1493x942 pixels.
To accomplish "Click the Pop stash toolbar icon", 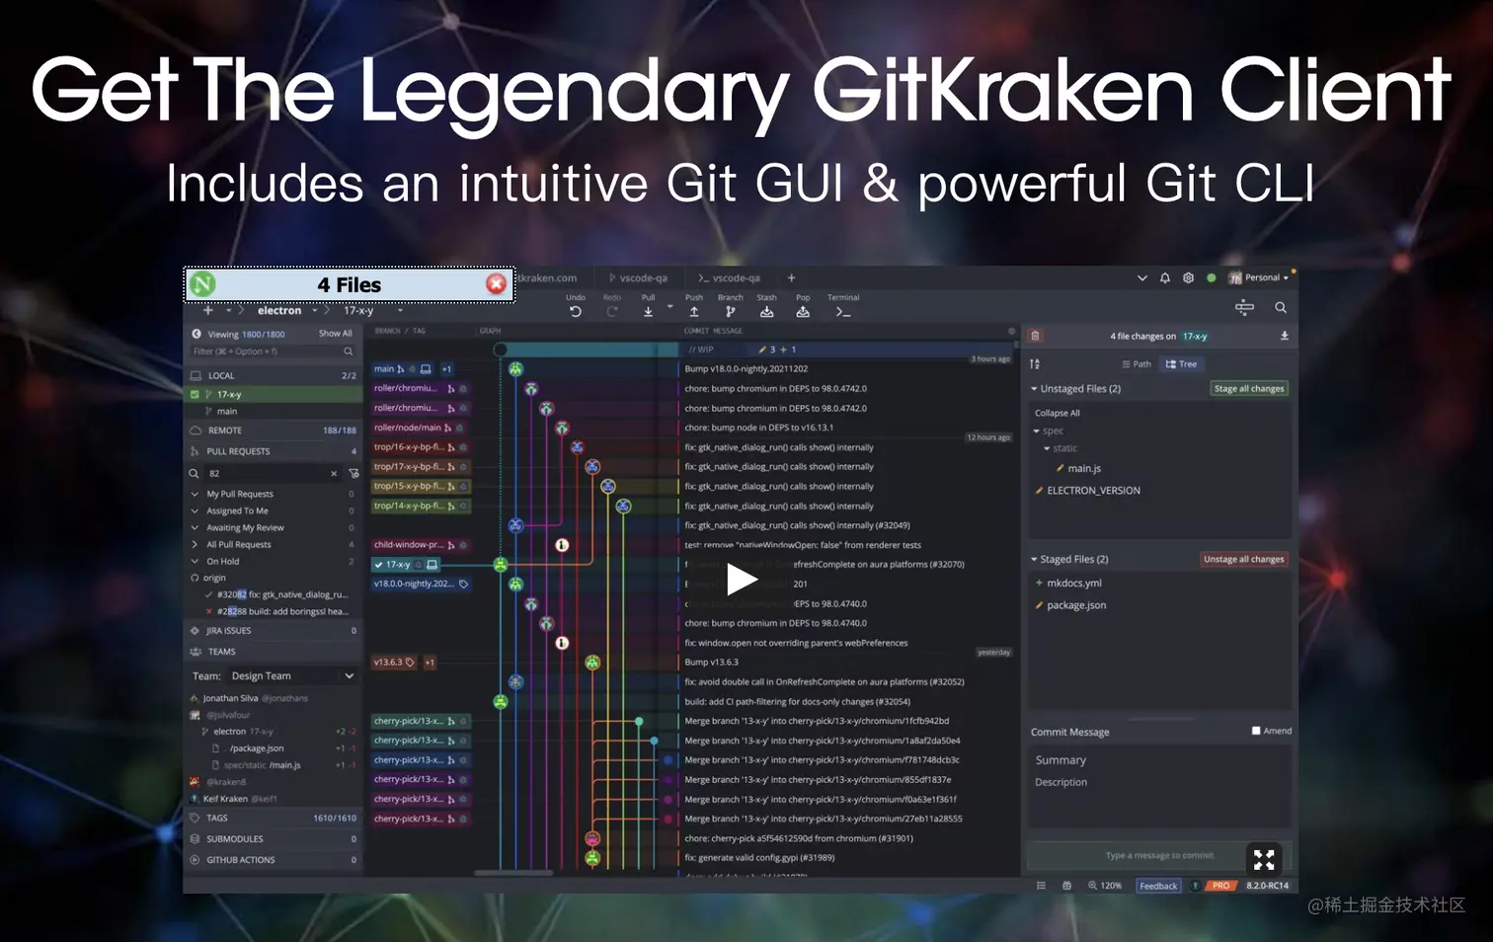I will click(x=803, y=311).
